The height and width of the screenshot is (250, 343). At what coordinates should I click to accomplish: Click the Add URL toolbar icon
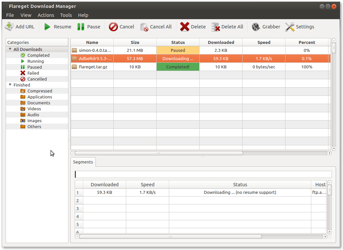[x=9, y=27]
